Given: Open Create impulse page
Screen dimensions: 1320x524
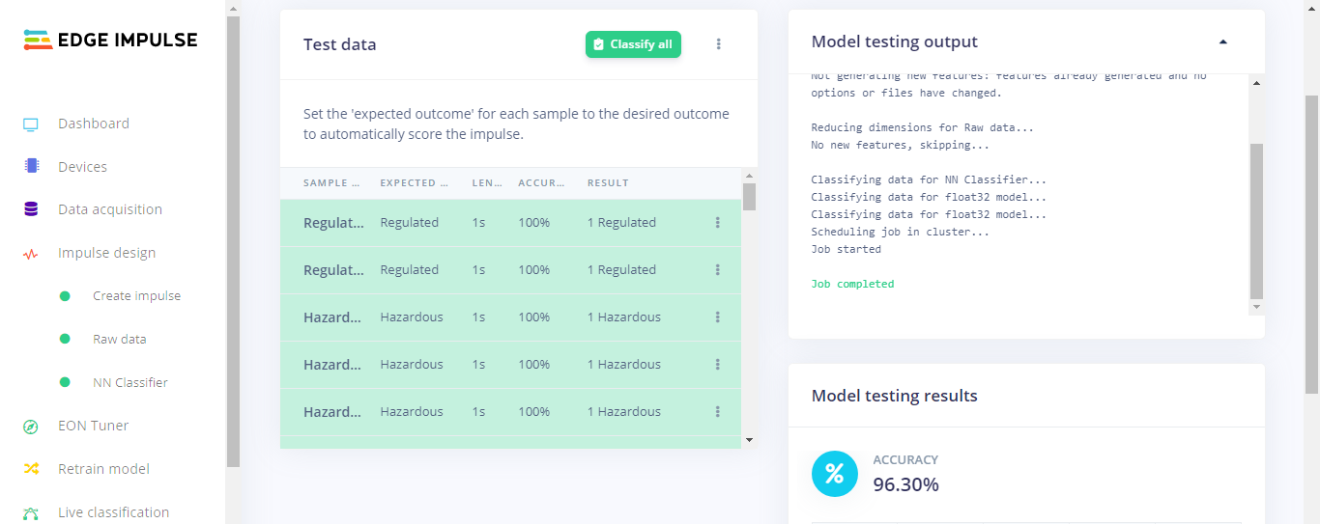Looking at the screenshot, I should pyautogui.click(x=136, y=296).
